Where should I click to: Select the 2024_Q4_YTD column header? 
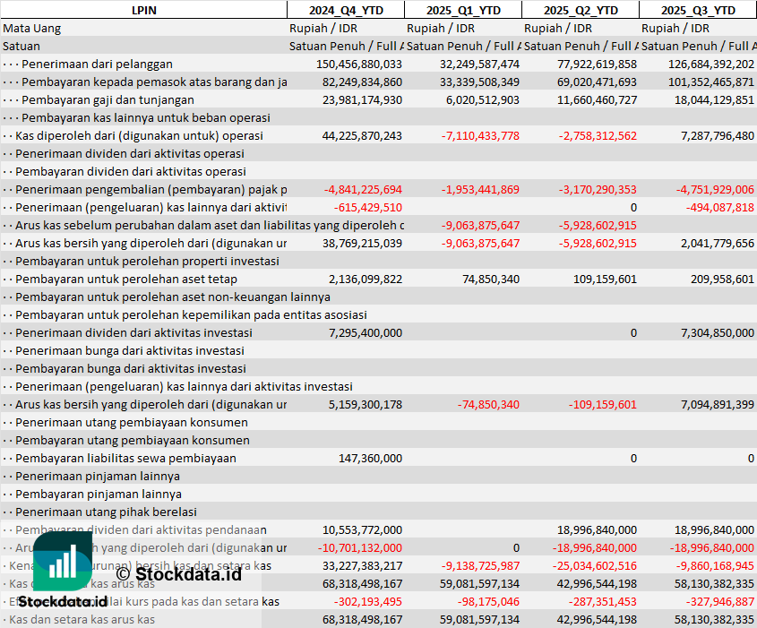tap(346, 10)
